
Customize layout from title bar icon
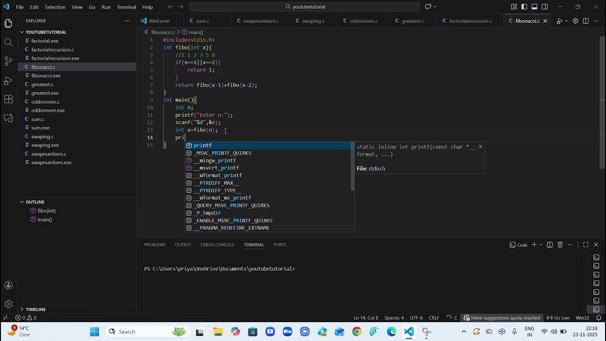(x=514, y=7)
